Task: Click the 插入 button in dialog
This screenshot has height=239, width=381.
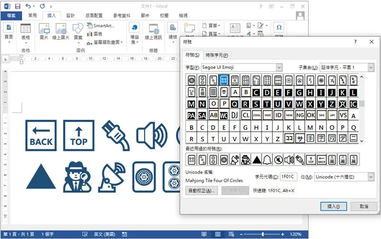Action: coord(334,207)
